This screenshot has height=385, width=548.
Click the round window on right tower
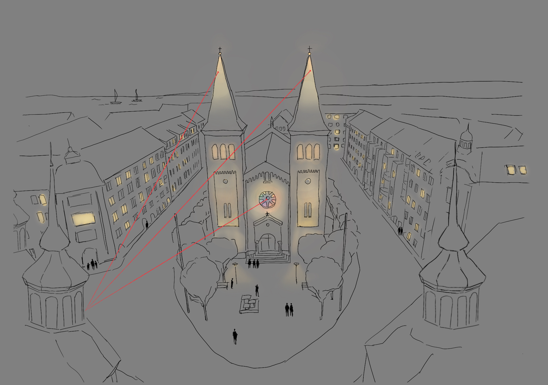tap(308, 181)
